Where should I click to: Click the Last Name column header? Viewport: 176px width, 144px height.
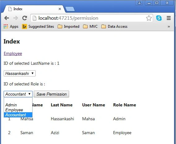click(x=62, y=105)
